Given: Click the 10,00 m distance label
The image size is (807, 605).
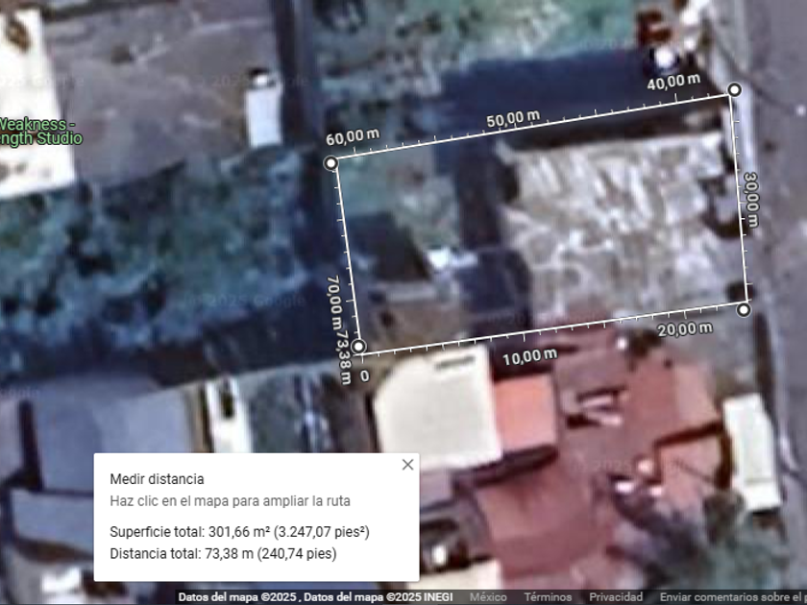Looking at the screenshot, I should point(529,356).
